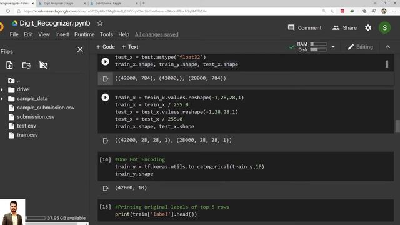This screenshot has width=400, height=225.
Task: Open the Help menu
Action: [x=124, y=34]
